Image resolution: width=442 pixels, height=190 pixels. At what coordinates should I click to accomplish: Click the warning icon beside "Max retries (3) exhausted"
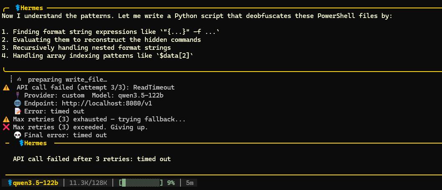coord(6,119)
